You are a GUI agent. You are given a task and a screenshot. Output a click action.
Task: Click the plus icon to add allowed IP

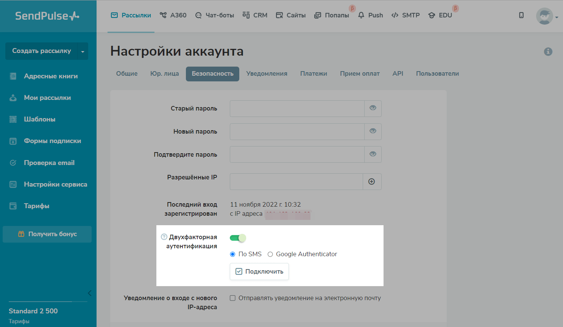tap(372, 182)
